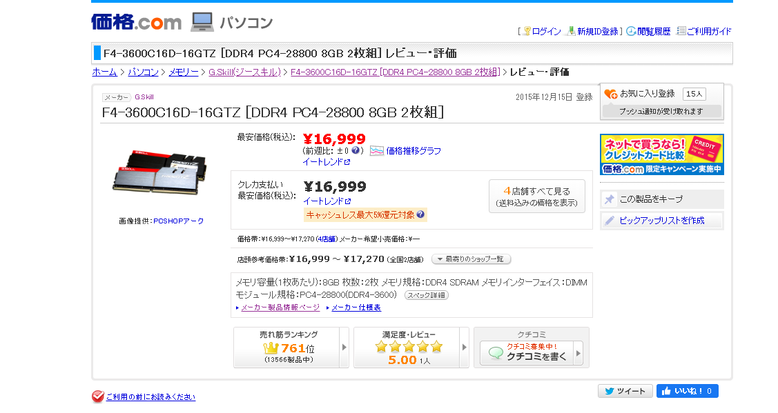Open 満足度・レビュー 5.00 panel
The image size is (778, 413).
(x=407, y=347)
